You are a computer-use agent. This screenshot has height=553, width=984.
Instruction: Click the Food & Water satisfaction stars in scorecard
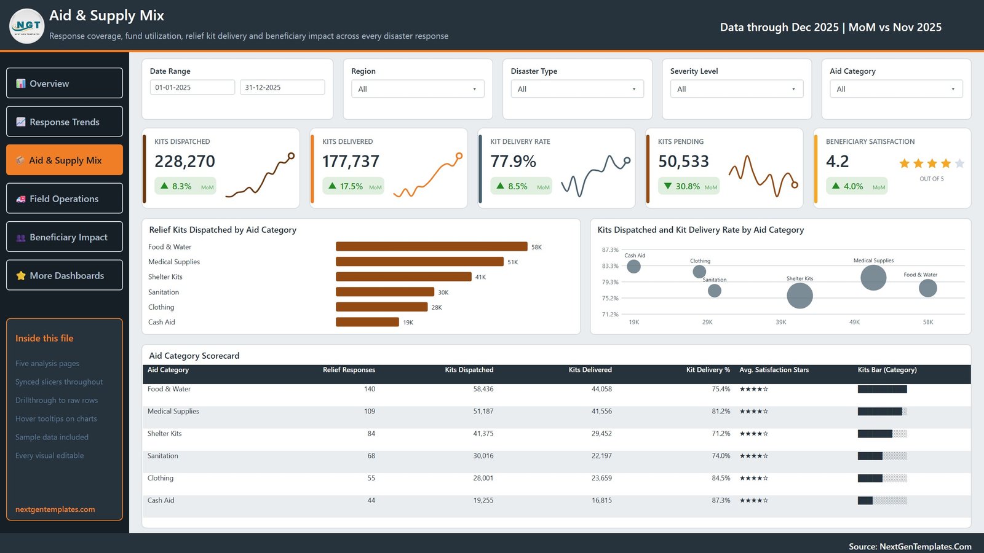coord(754,389)
